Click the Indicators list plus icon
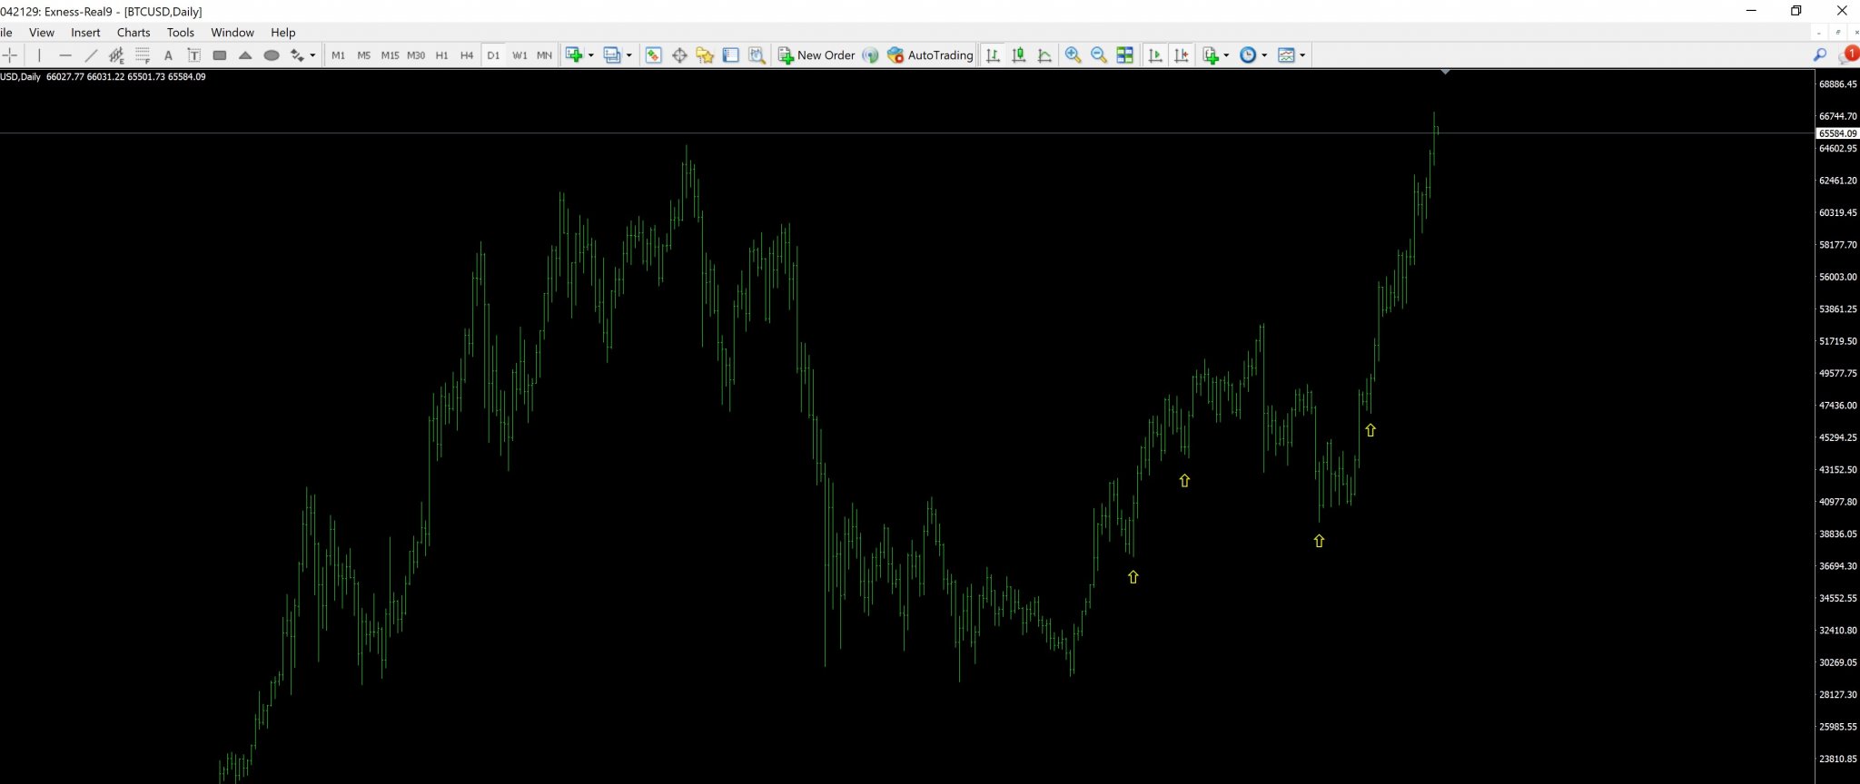 coord(1210,55)
